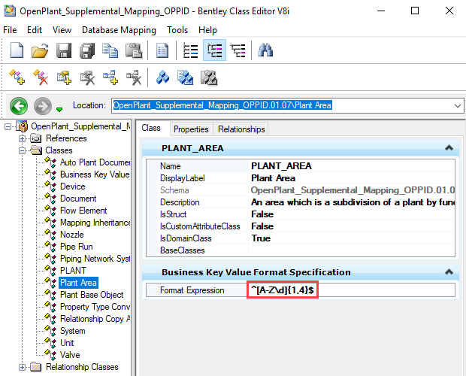Select Business Key Value class
The width and height of the screenshot is (466, 376).
click(95, 174)
